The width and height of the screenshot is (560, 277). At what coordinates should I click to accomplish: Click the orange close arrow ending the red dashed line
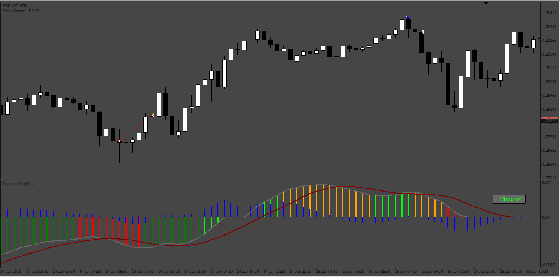[x=152, y=114]
